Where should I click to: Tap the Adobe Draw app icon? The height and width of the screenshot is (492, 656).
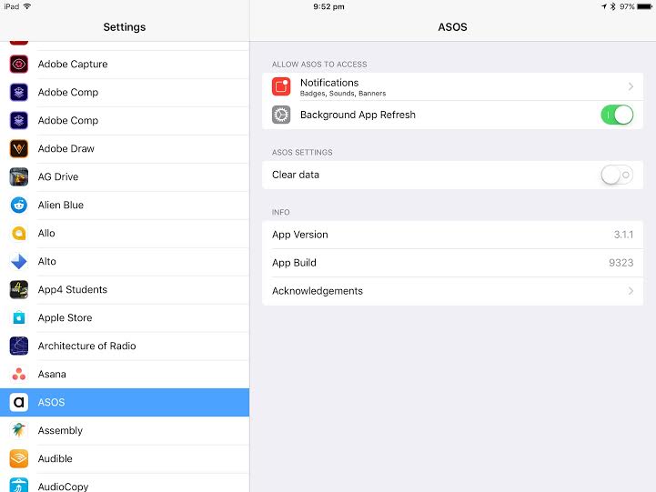coord(19,148)
